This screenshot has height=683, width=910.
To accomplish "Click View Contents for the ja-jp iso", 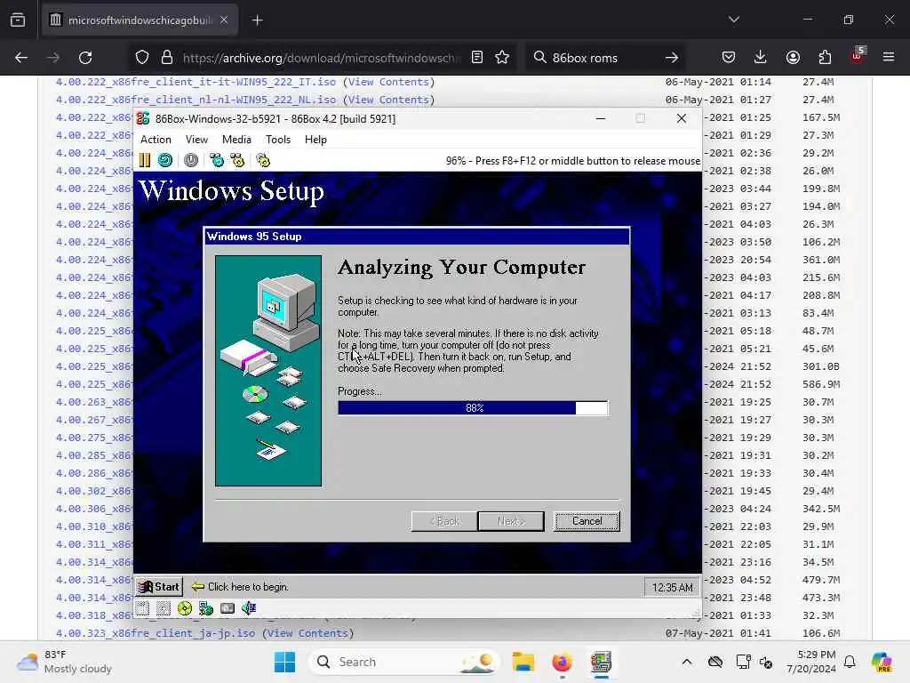I will pyautogui.click(x=307, y=633).
